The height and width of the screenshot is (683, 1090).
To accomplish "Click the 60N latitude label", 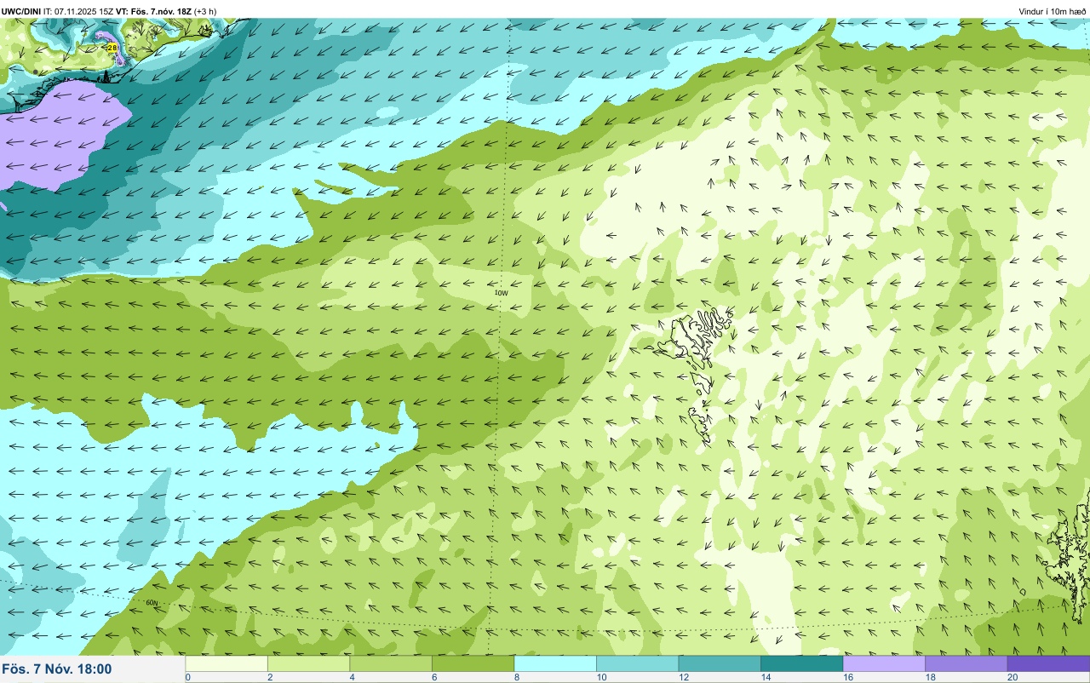I will pyautogui.click(x=152, y=603).
